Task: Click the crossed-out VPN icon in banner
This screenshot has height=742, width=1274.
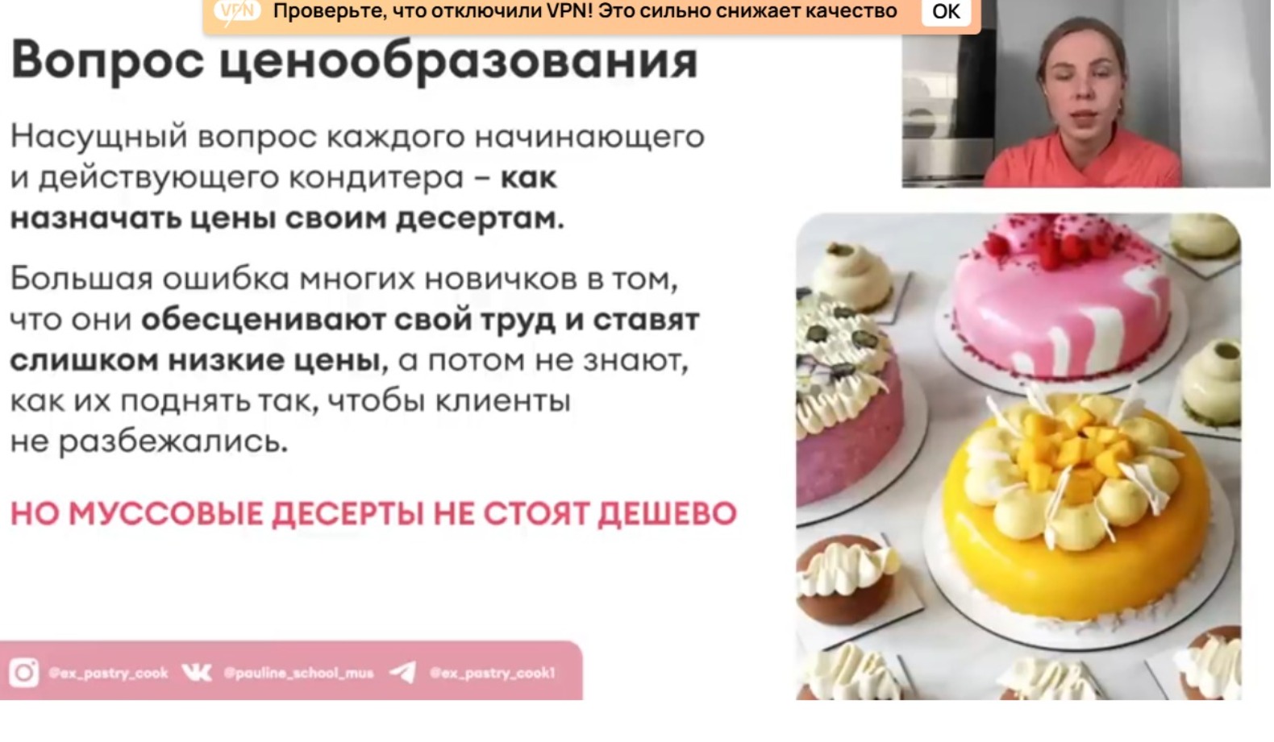Action: pos(236,11)
